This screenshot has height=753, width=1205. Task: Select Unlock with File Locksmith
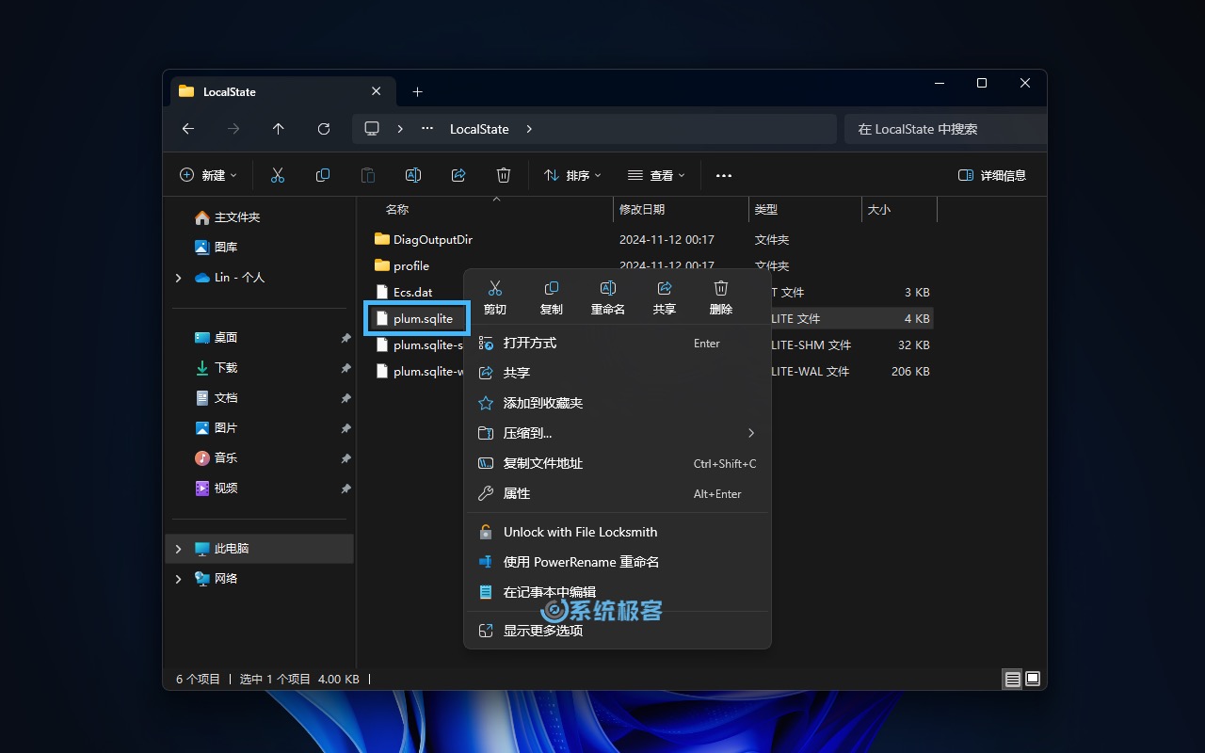point(618,532)
